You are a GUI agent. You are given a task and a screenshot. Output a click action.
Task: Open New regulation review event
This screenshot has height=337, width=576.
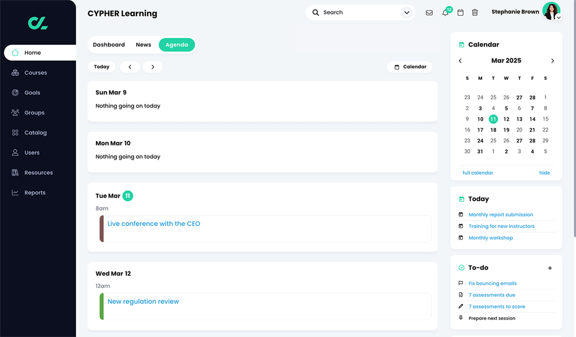tap(143, 301)
